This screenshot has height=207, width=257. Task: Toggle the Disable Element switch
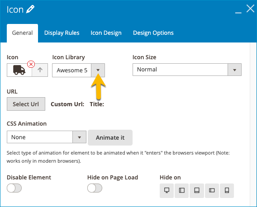tap(14, 188)
